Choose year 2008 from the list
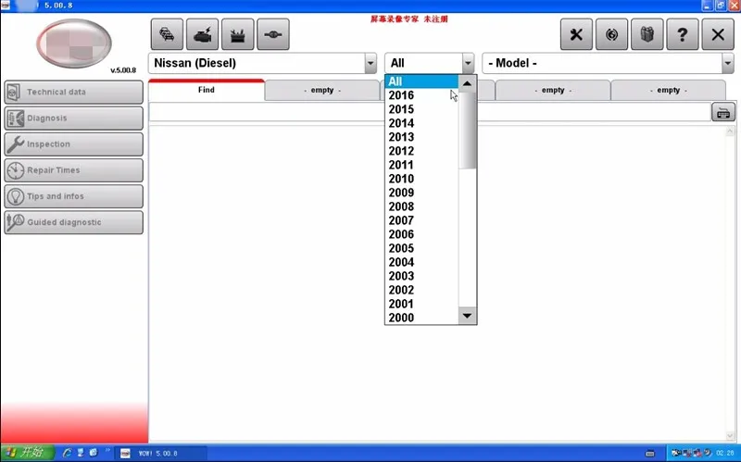The height and width of the screenshot is (462, 741). [421, 206]
